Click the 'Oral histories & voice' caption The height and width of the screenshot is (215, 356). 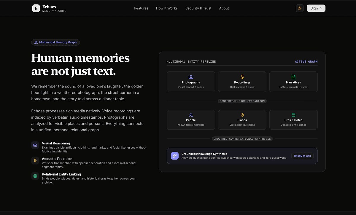242,87
